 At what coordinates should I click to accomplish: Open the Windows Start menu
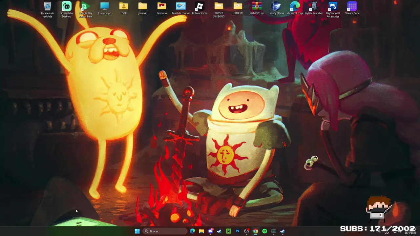137,231
